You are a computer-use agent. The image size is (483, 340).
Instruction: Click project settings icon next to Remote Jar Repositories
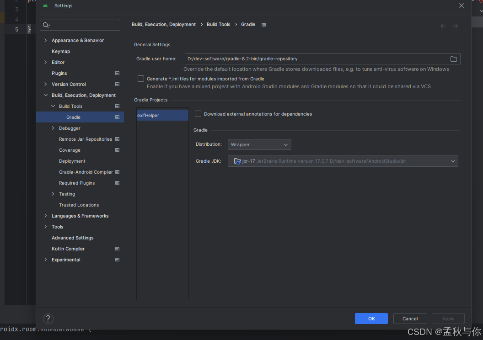click(x=118, y=139)
